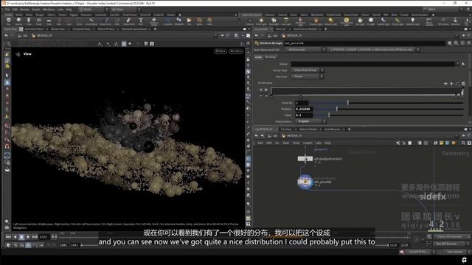Add a new pane tab in parameter pane
The image size is (472, 265).
[x=326, y=29]
